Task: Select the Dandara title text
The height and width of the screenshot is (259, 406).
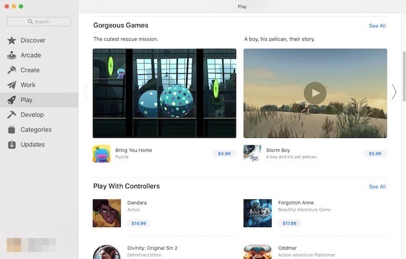Action: click(137, 203)
